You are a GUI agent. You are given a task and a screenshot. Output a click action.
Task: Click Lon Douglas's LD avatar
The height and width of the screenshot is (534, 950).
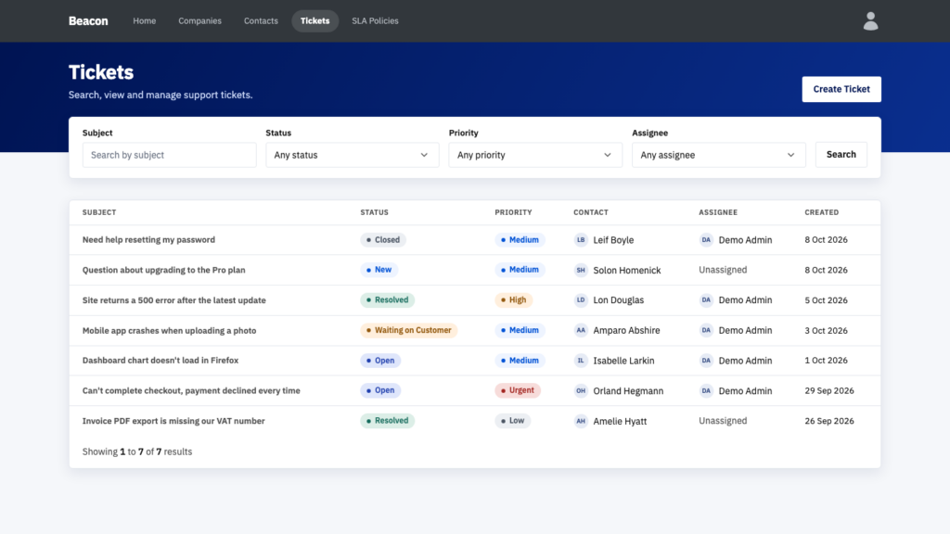[581, 299]
